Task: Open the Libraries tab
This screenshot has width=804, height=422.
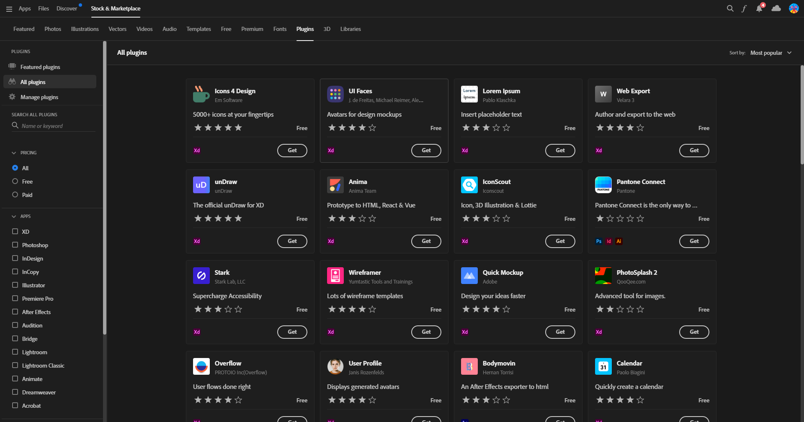Action: 350,29
